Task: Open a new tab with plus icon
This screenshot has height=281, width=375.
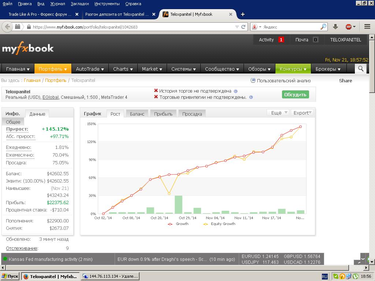Action: click(x=242, y=14)
